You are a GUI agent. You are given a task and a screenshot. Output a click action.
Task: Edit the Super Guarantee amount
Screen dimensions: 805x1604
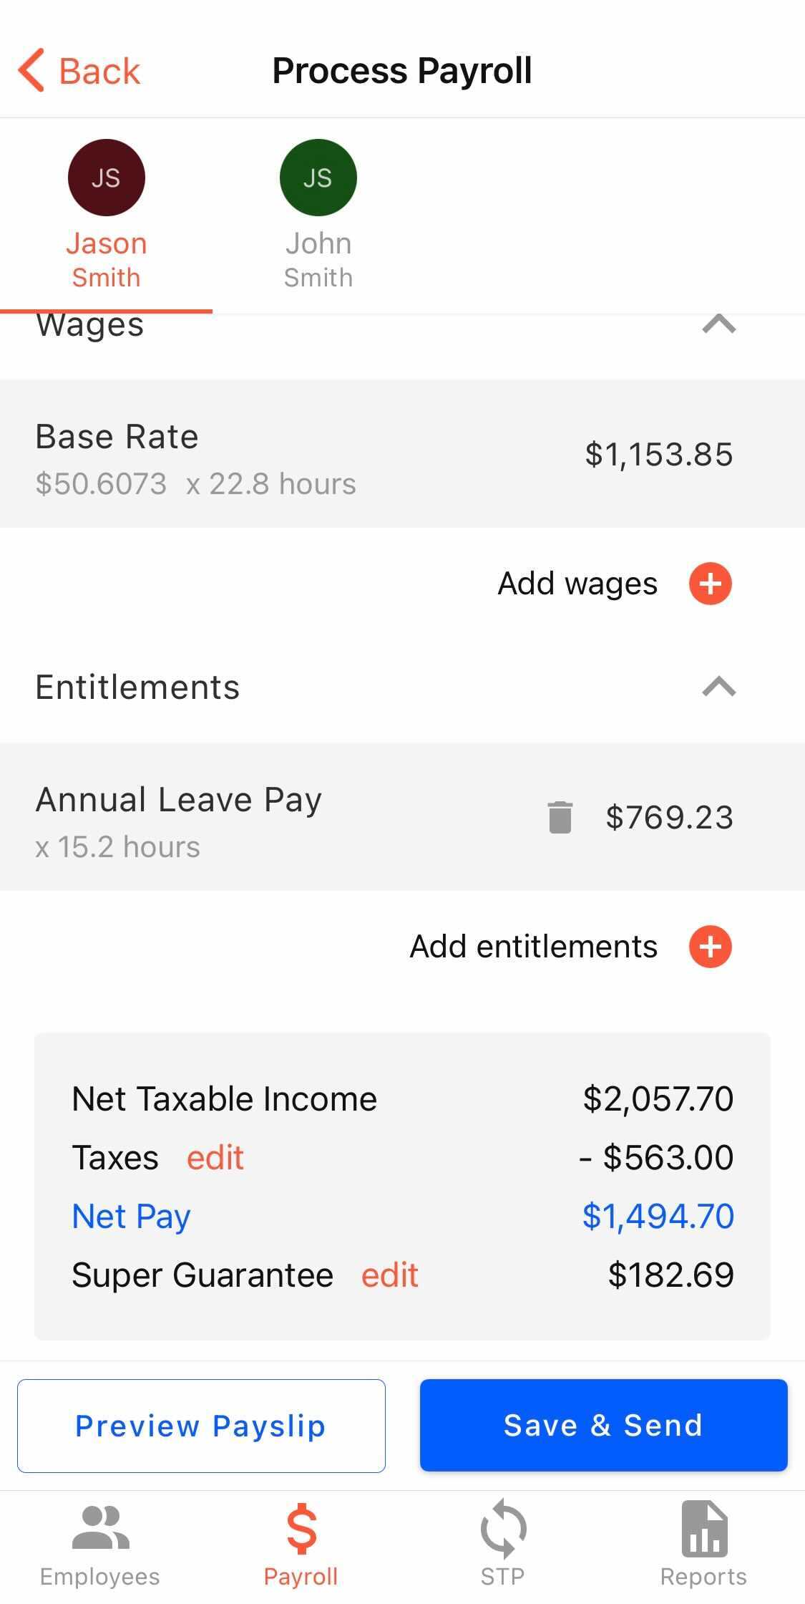[x=389, y=1275]
